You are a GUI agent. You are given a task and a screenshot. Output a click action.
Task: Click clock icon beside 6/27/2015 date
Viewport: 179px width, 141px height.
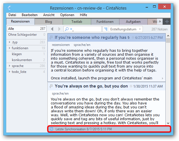(133, 37)
